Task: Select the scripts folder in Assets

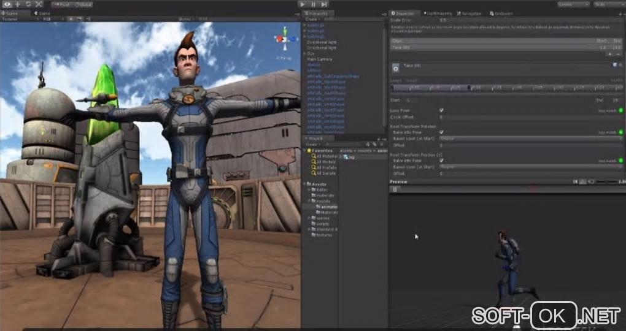Action: click(320, 224)
